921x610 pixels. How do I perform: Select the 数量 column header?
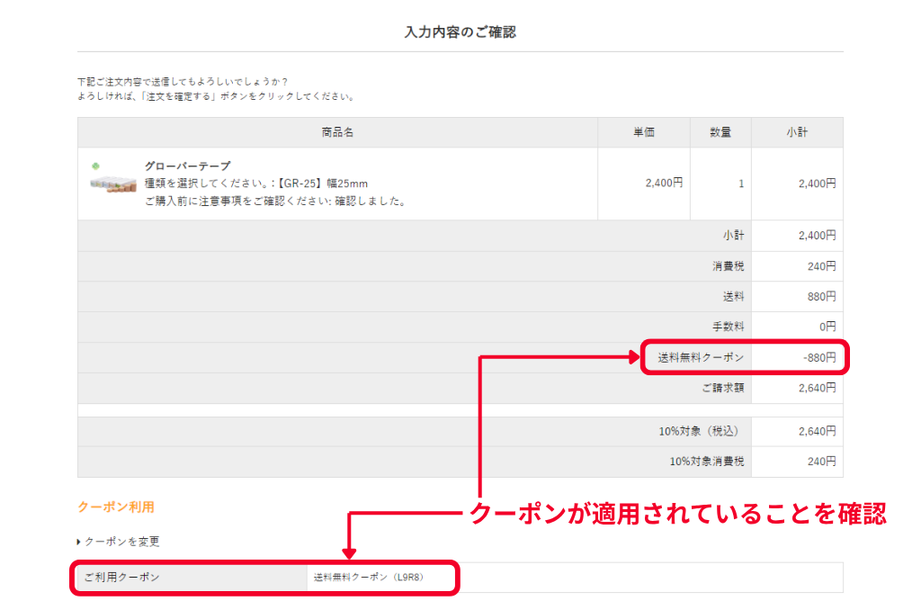tap(720, 132)
